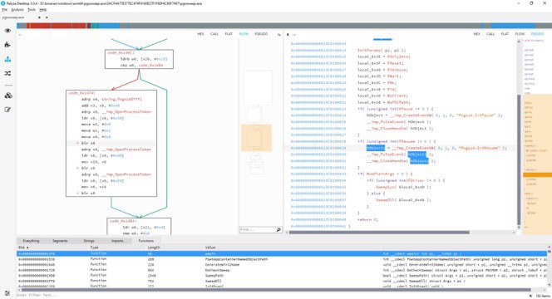Click the second small icon in right pane header

pos(294,35)
